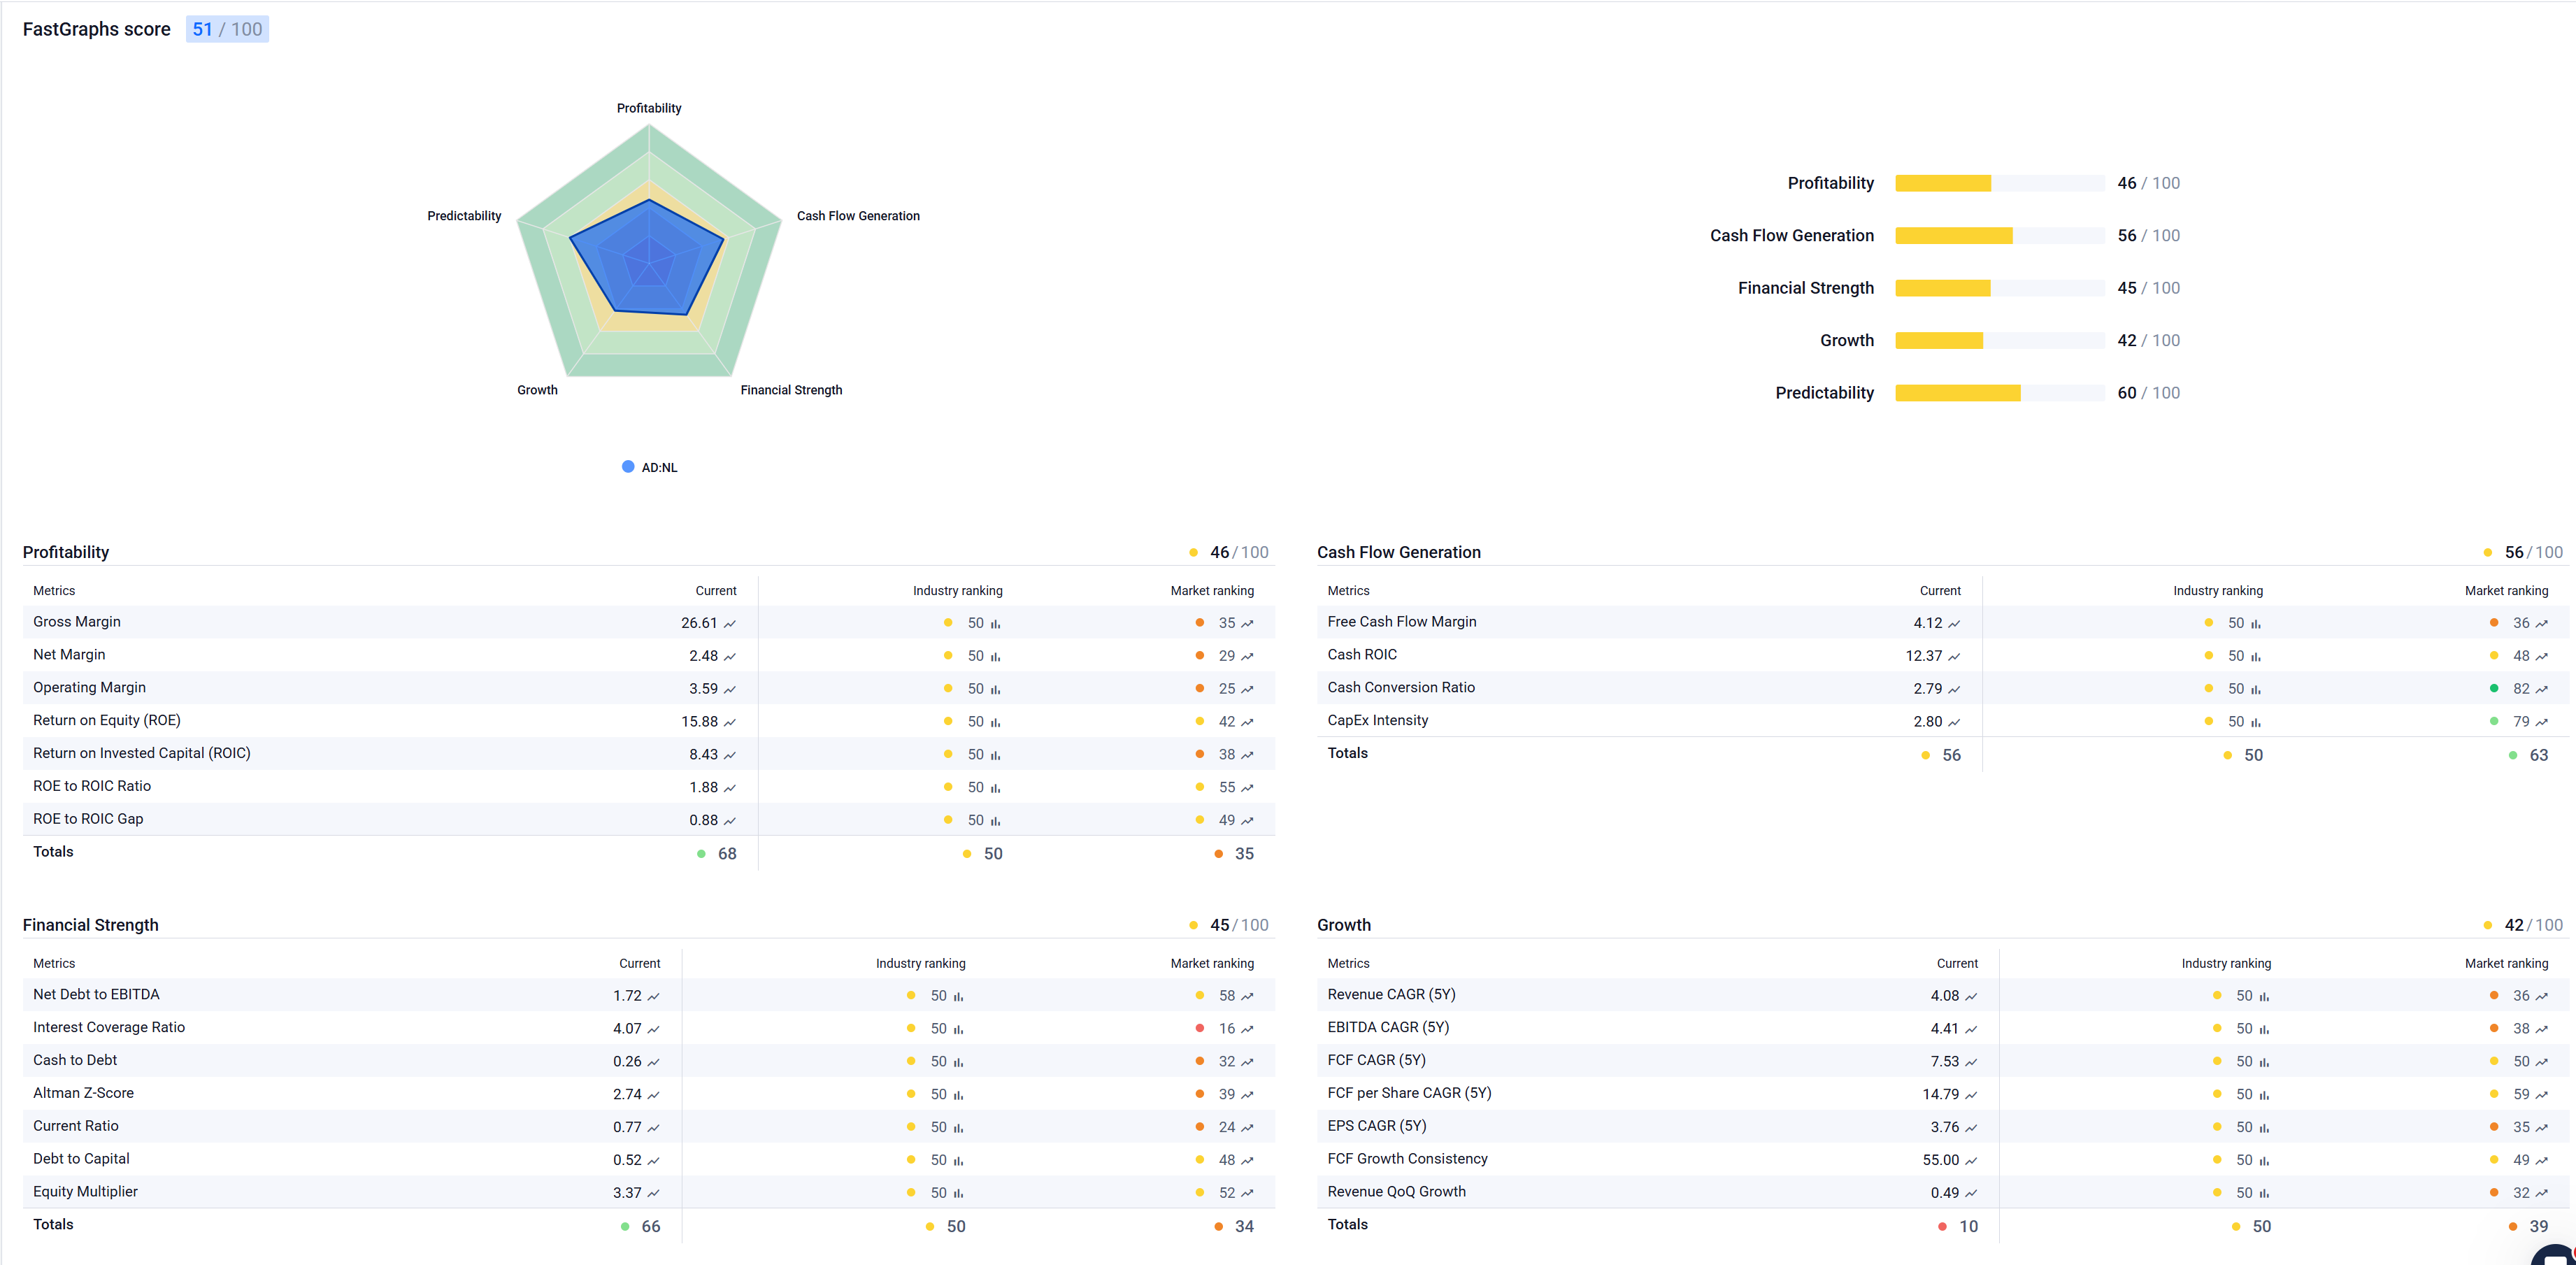Click the Growth section header

[1344, 925]
